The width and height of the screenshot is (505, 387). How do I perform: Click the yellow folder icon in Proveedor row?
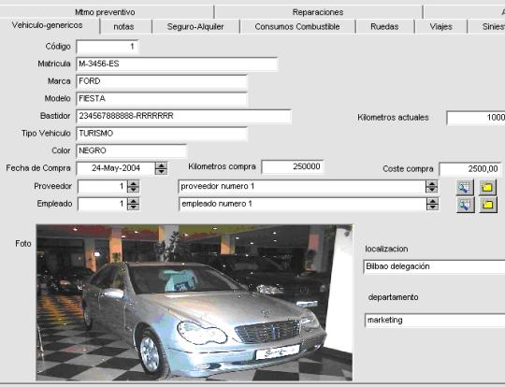tap(487, 187)
